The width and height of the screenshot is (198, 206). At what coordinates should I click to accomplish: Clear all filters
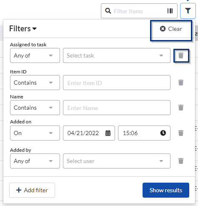pos(171,29)
